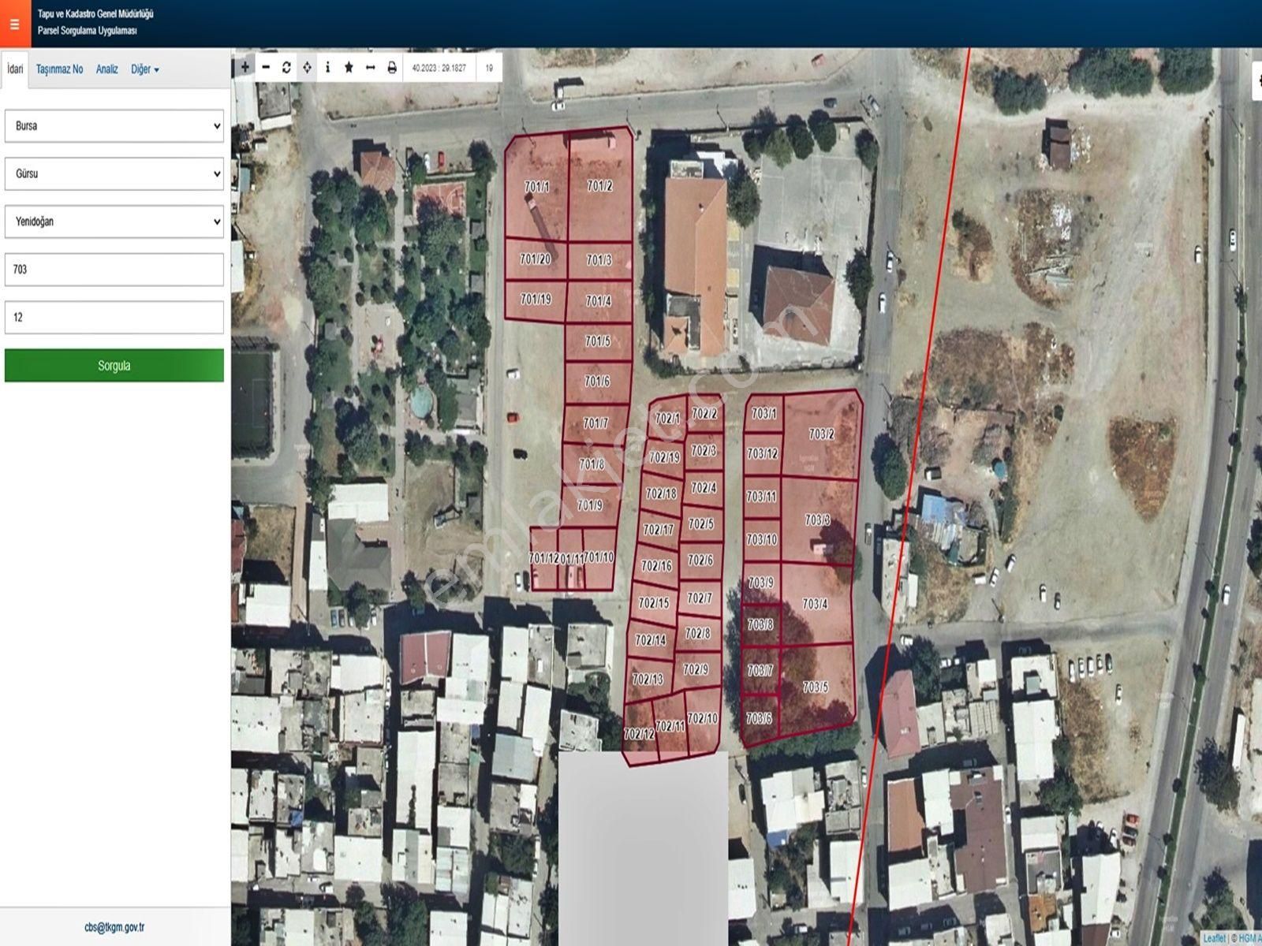Click the coordinates readout 40.2023 : 29.1827

pos(439,68)
